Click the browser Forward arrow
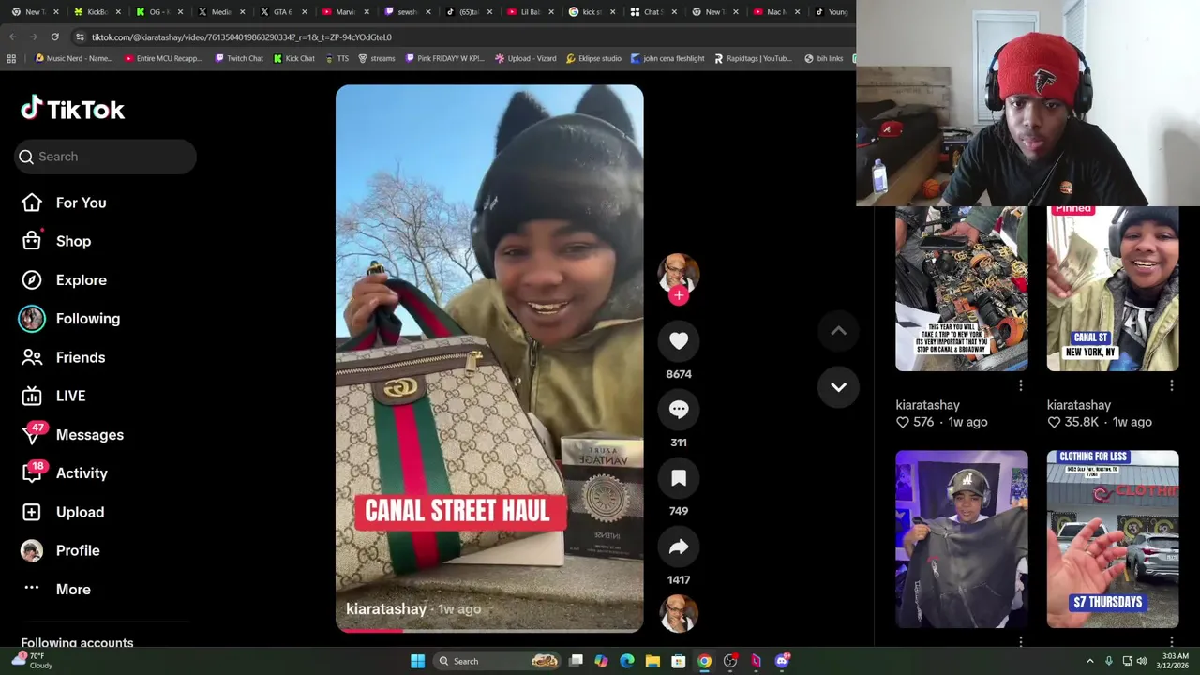Viewport: 1200px width, 675px height. [x=34, y=37]
